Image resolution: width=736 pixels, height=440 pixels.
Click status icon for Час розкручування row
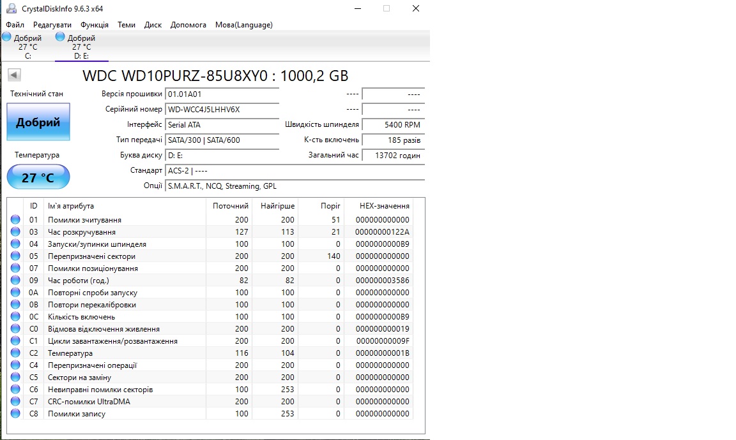(x=15, y=231)
